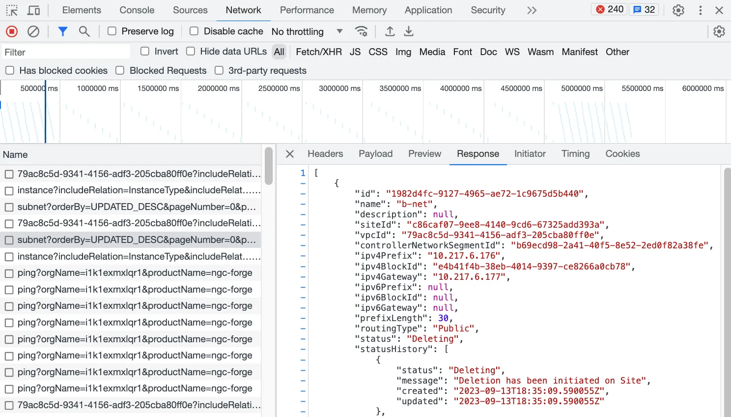Screen dimensions: 731x417
Task: Open the No throttling dropdown
Action: point(307,31)
